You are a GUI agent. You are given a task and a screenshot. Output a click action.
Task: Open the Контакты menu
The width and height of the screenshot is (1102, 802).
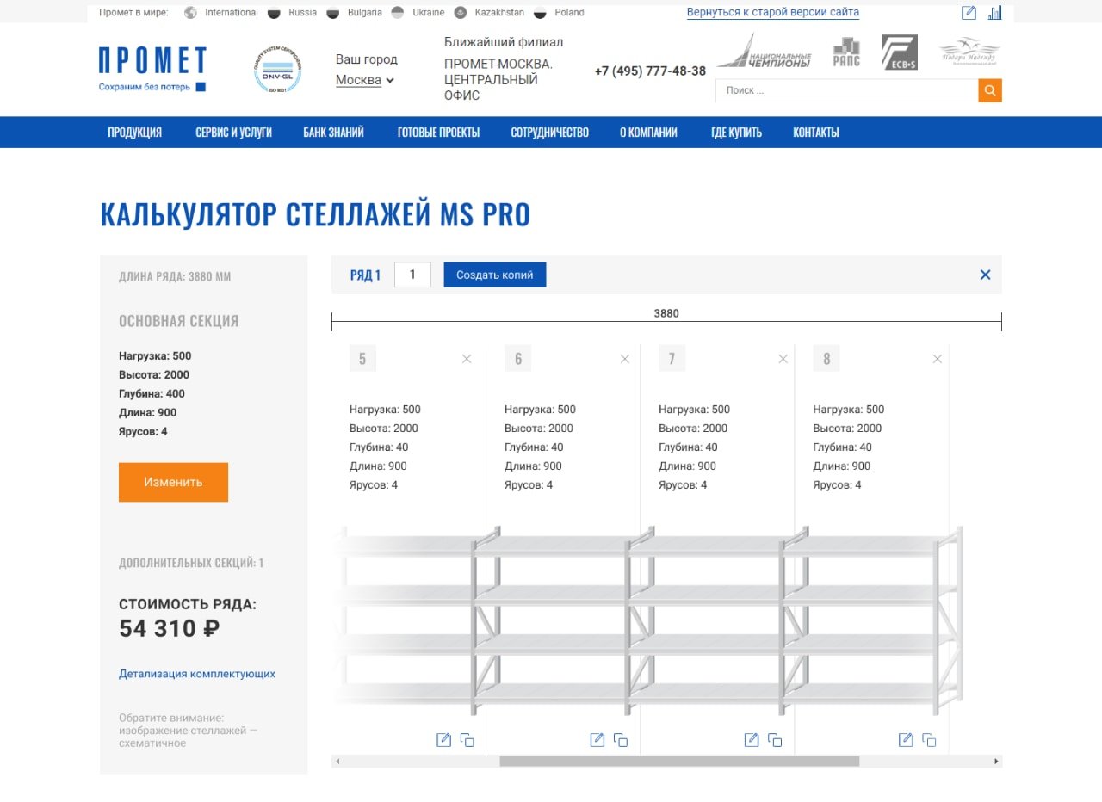point(816,133)
